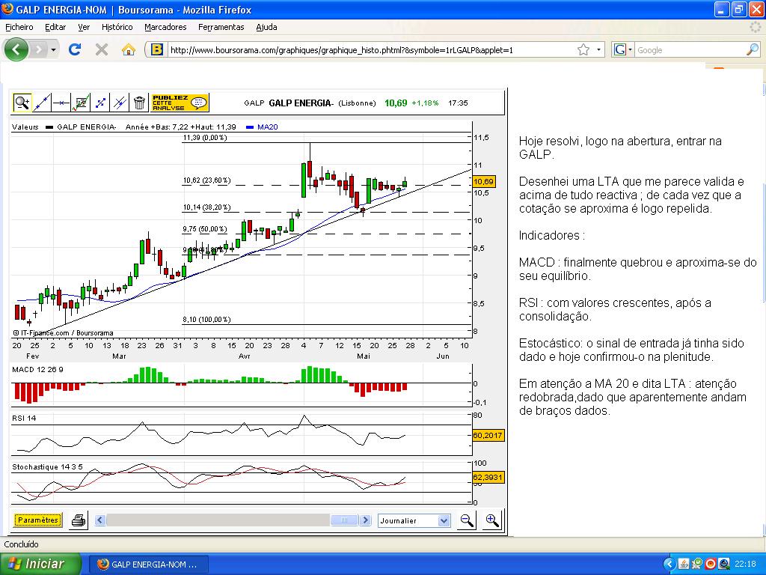This screenshot has height=575, width=766.
Task: Expand hidden system tray icons
Action: pyautogui.click(x=670, y=565)
